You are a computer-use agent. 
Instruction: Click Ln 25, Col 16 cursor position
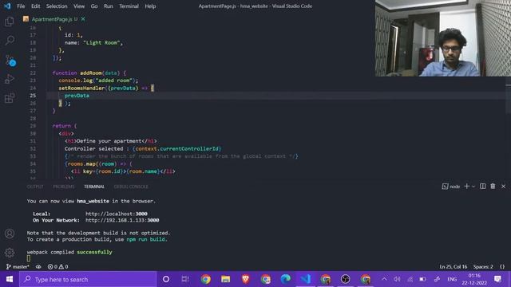tap(454, 267)
